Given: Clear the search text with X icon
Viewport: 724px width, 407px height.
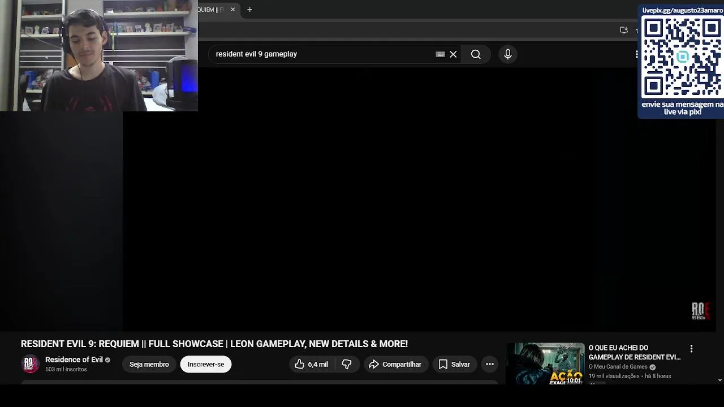Looking at the screenshot, I should [453, 54].
